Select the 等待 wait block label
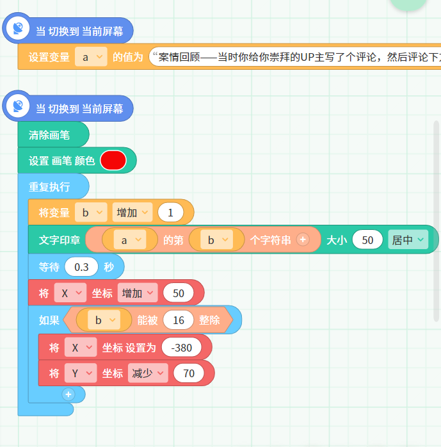The image size is (441, 447). (x=49, y=267)
